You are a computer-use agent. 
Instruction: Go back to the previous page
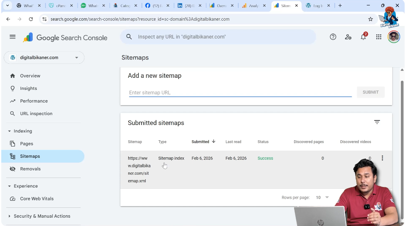coord(8,19)
